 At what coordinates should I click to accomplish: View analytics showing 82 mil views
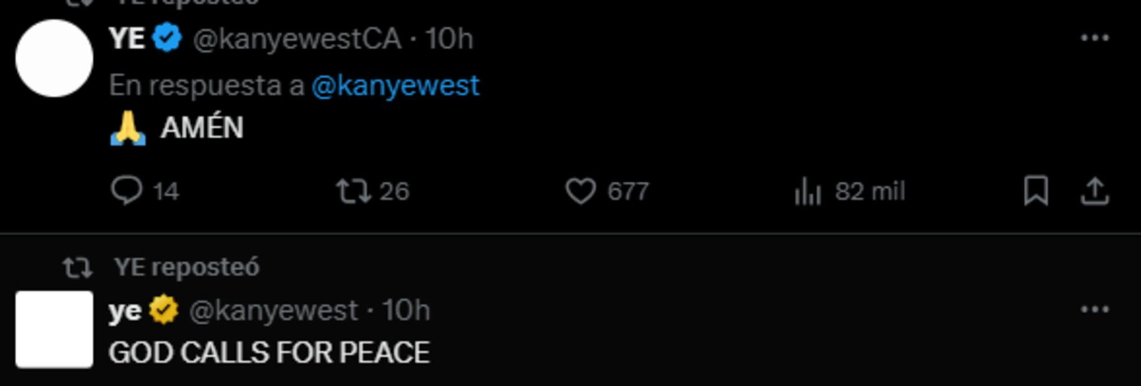pos(808,191)
